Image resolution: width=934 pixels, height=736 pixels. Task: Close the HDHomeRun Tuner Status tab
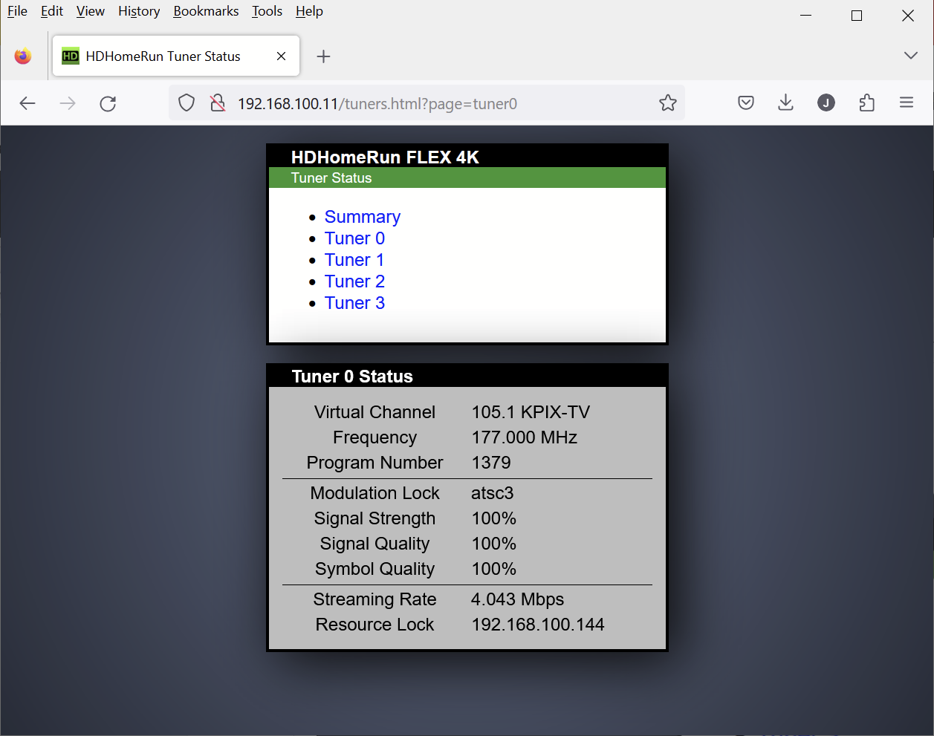281,56
